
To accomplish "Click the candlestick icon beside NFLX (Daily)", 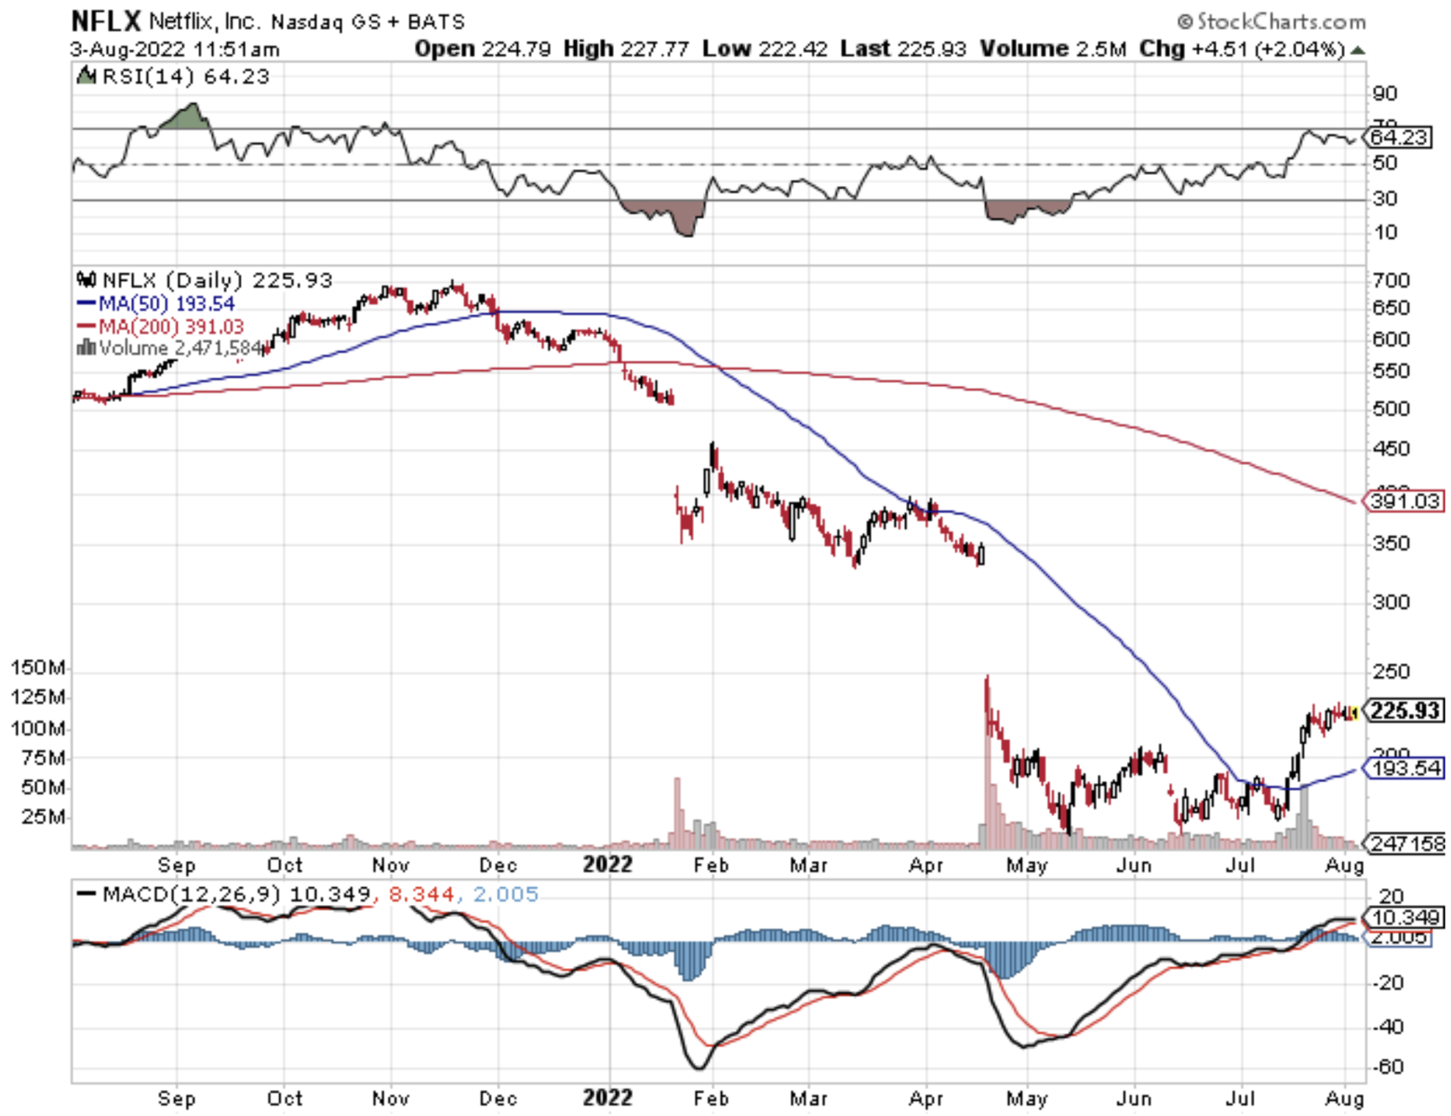I will [x=87, y=280].
